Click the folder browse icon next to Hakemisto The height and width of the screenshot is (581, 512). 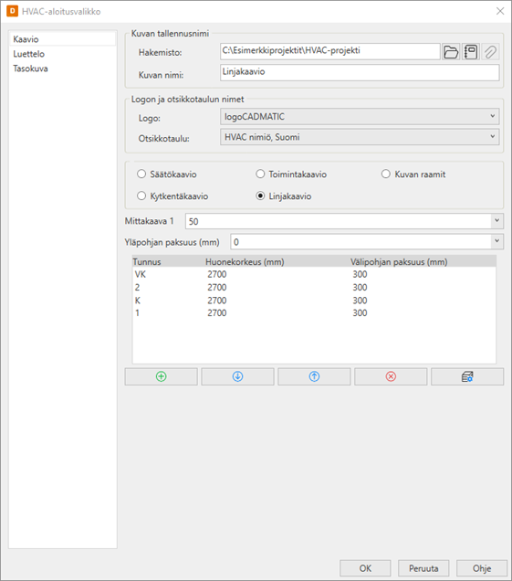(x=451, y=52)
